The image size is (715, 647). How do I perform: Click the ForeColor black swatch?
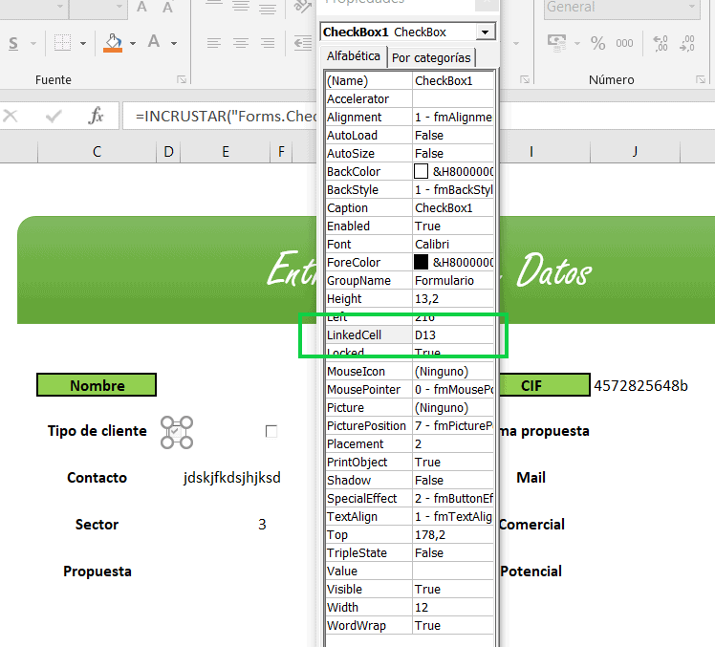[x=421, y=262]
